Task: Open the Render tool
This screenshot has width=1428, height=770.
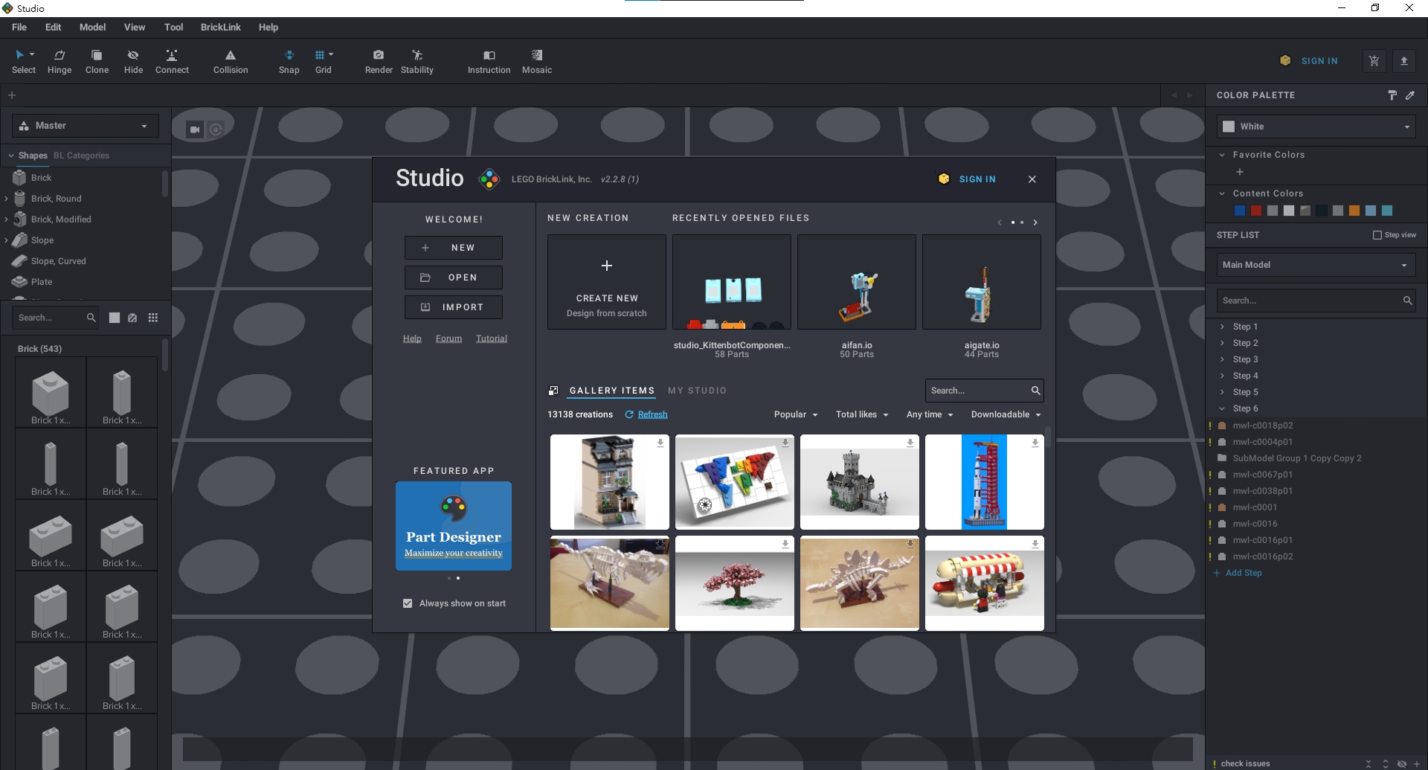Action: coord(379,61)
